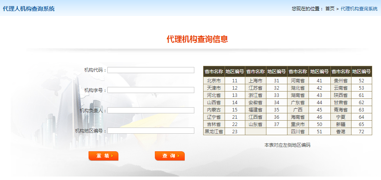
Task: Click region code 11 for 北京市
Action: 235,81
